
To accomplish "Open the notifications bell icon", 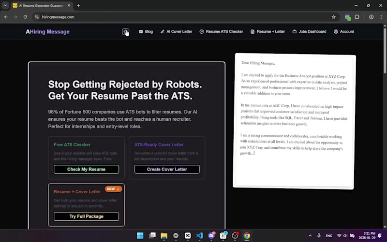I will [x=380, y=236].
